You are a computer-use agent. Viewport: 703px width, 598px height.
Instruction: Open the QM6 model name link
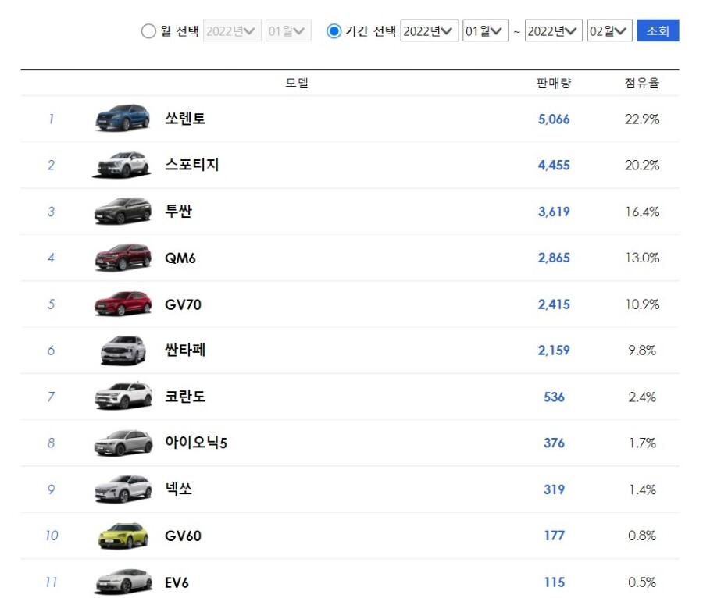click(x=180, y=258)
